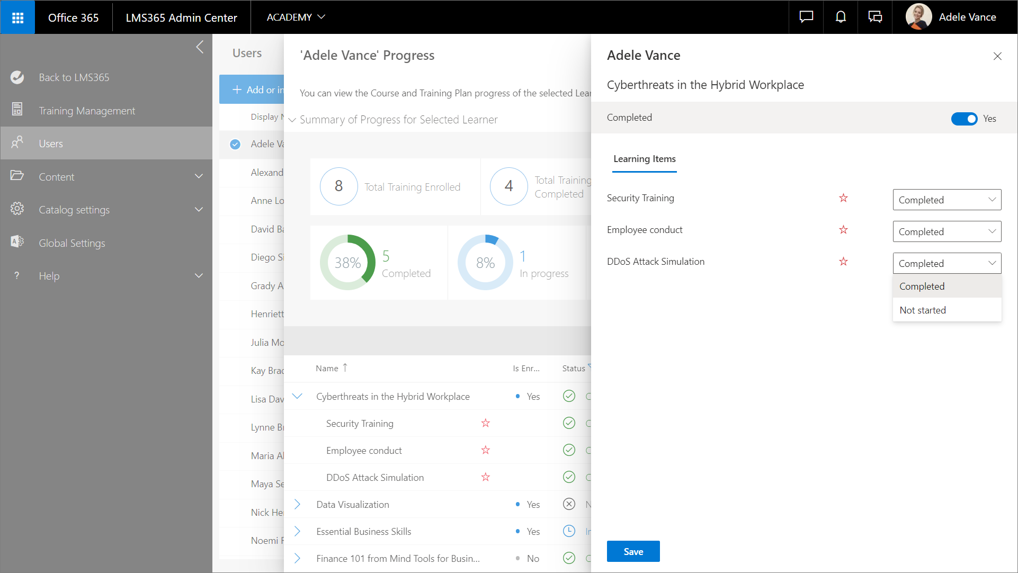The height and width of the screenshot is (573, 1018).
Task: Uncheck the Adele Vance row selection circle
Action: (x=235, y=144)
